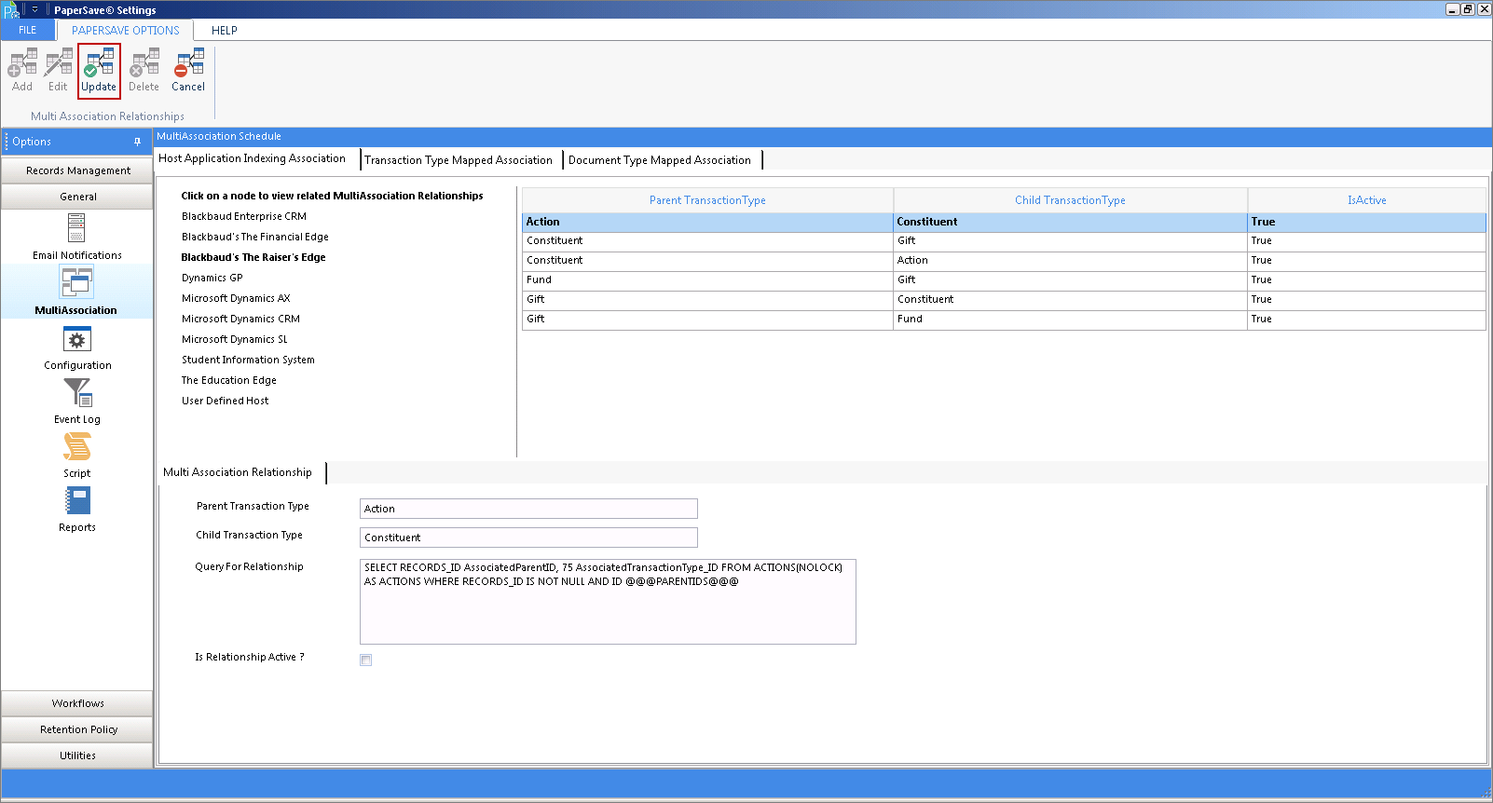
Task: Select the Dynamics GP node
Action: (212, 278)
